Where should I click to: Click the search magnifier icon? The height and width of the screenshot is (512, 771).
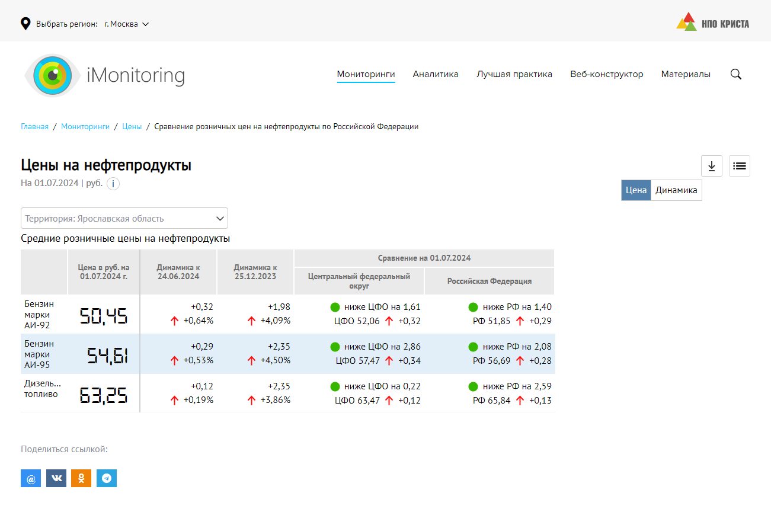[x=736, y=75]
